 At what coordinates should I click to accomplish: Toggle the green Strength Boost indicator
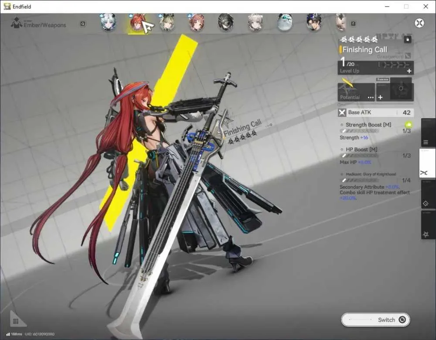[x=408, y=125]
